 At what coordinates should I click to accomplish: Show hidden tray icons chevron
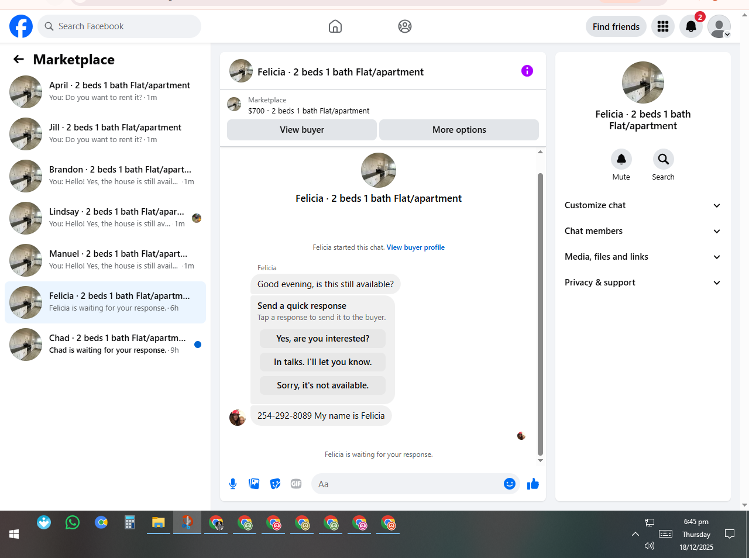[x=635, y=534]
